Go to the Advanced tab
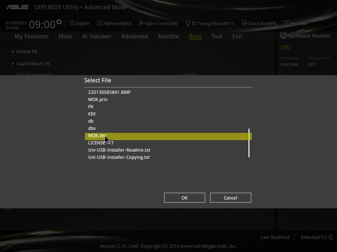337x252 pixels. tap(135, 36)
